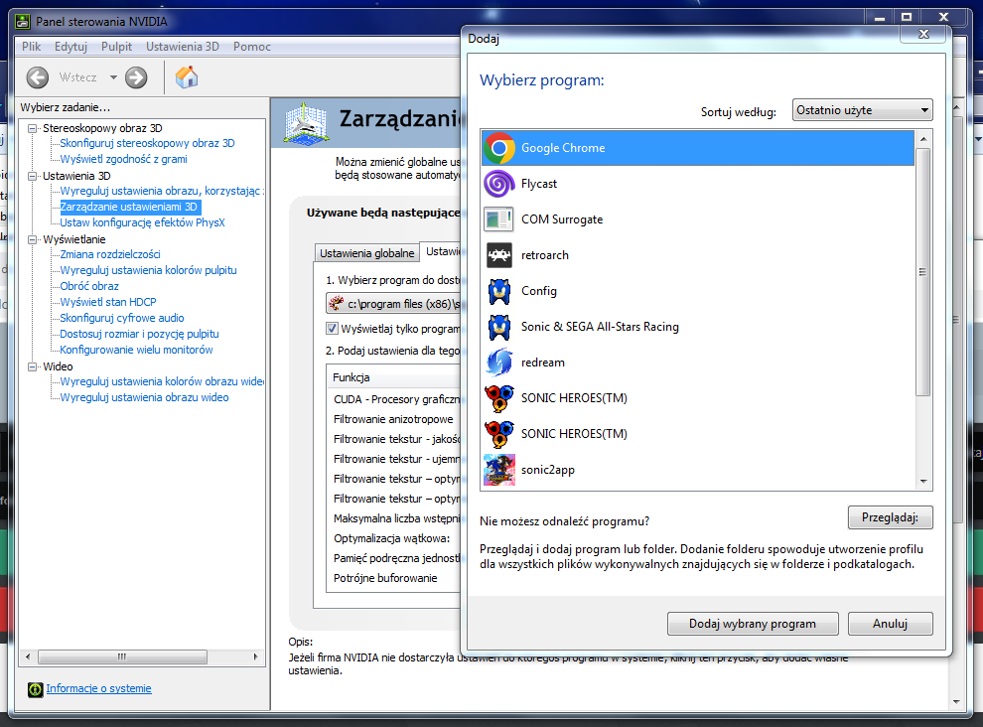This screenshot has width=983, height=727.
Task: Click the NVIDIA system info icon
Action: pos(35,689)
